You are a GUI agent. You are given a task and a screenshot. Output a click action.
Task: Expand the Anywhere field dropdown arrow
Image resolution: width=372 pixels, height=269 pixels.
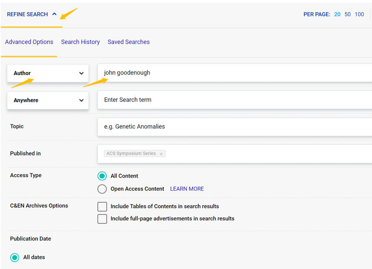(81, 100)
